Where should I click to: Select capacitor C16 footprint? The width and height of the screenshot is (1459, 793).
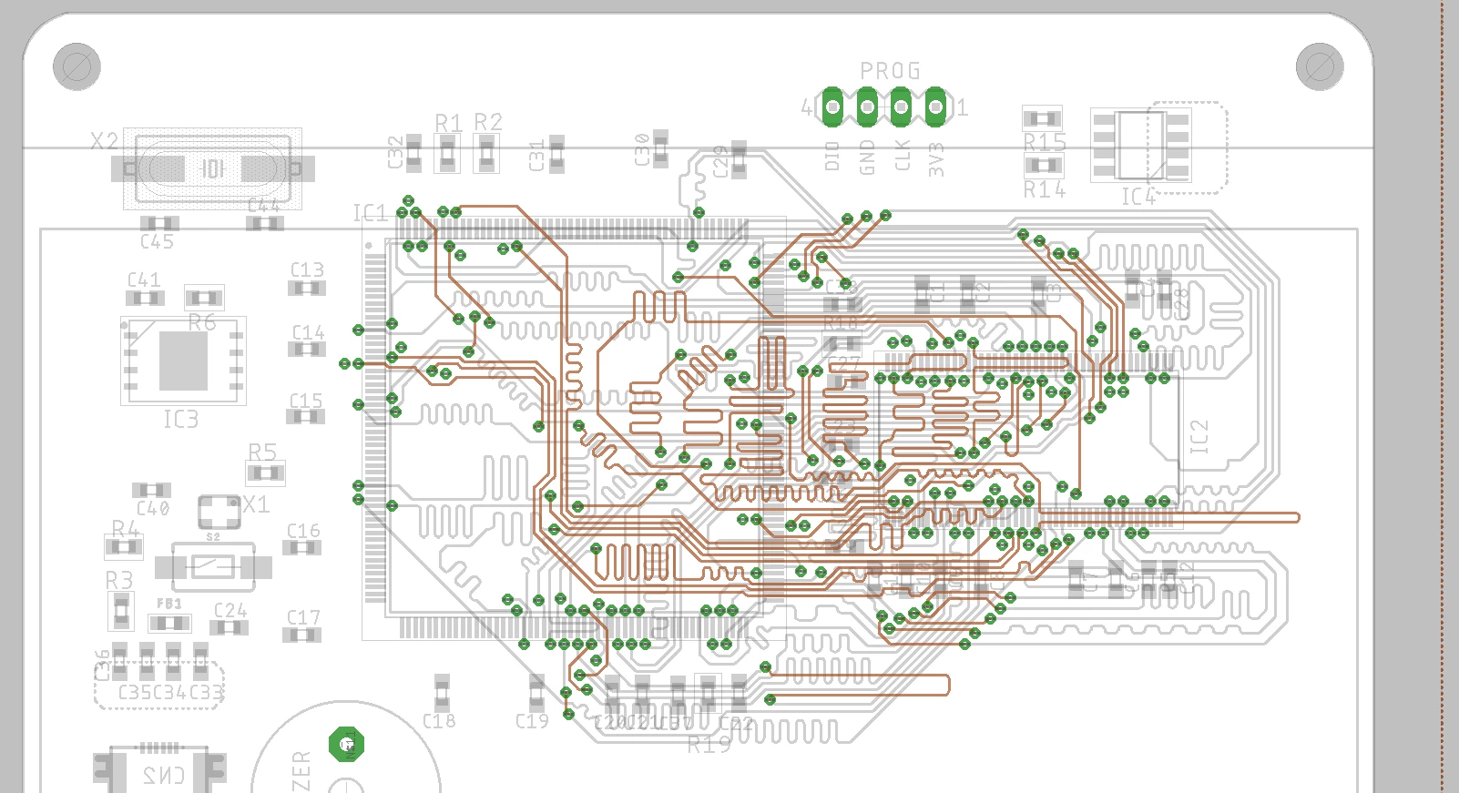(301, 548)
